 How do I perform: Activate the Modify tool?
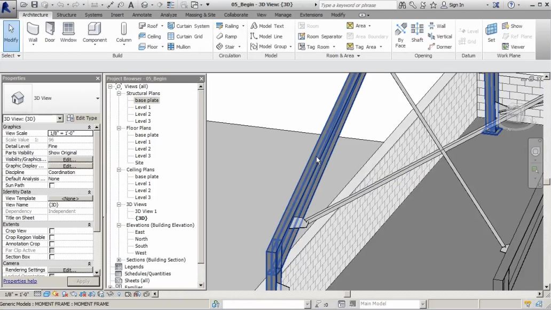point(11,36)
